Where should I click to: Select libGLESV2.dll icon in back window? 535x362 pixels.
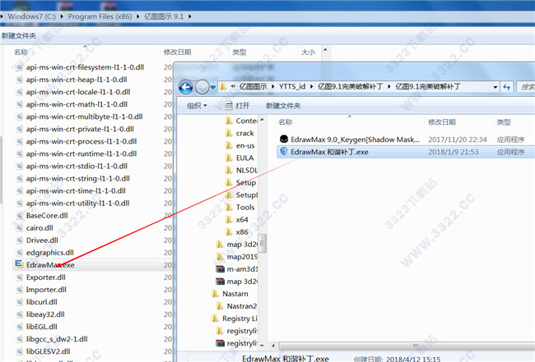tap(20, 351)
